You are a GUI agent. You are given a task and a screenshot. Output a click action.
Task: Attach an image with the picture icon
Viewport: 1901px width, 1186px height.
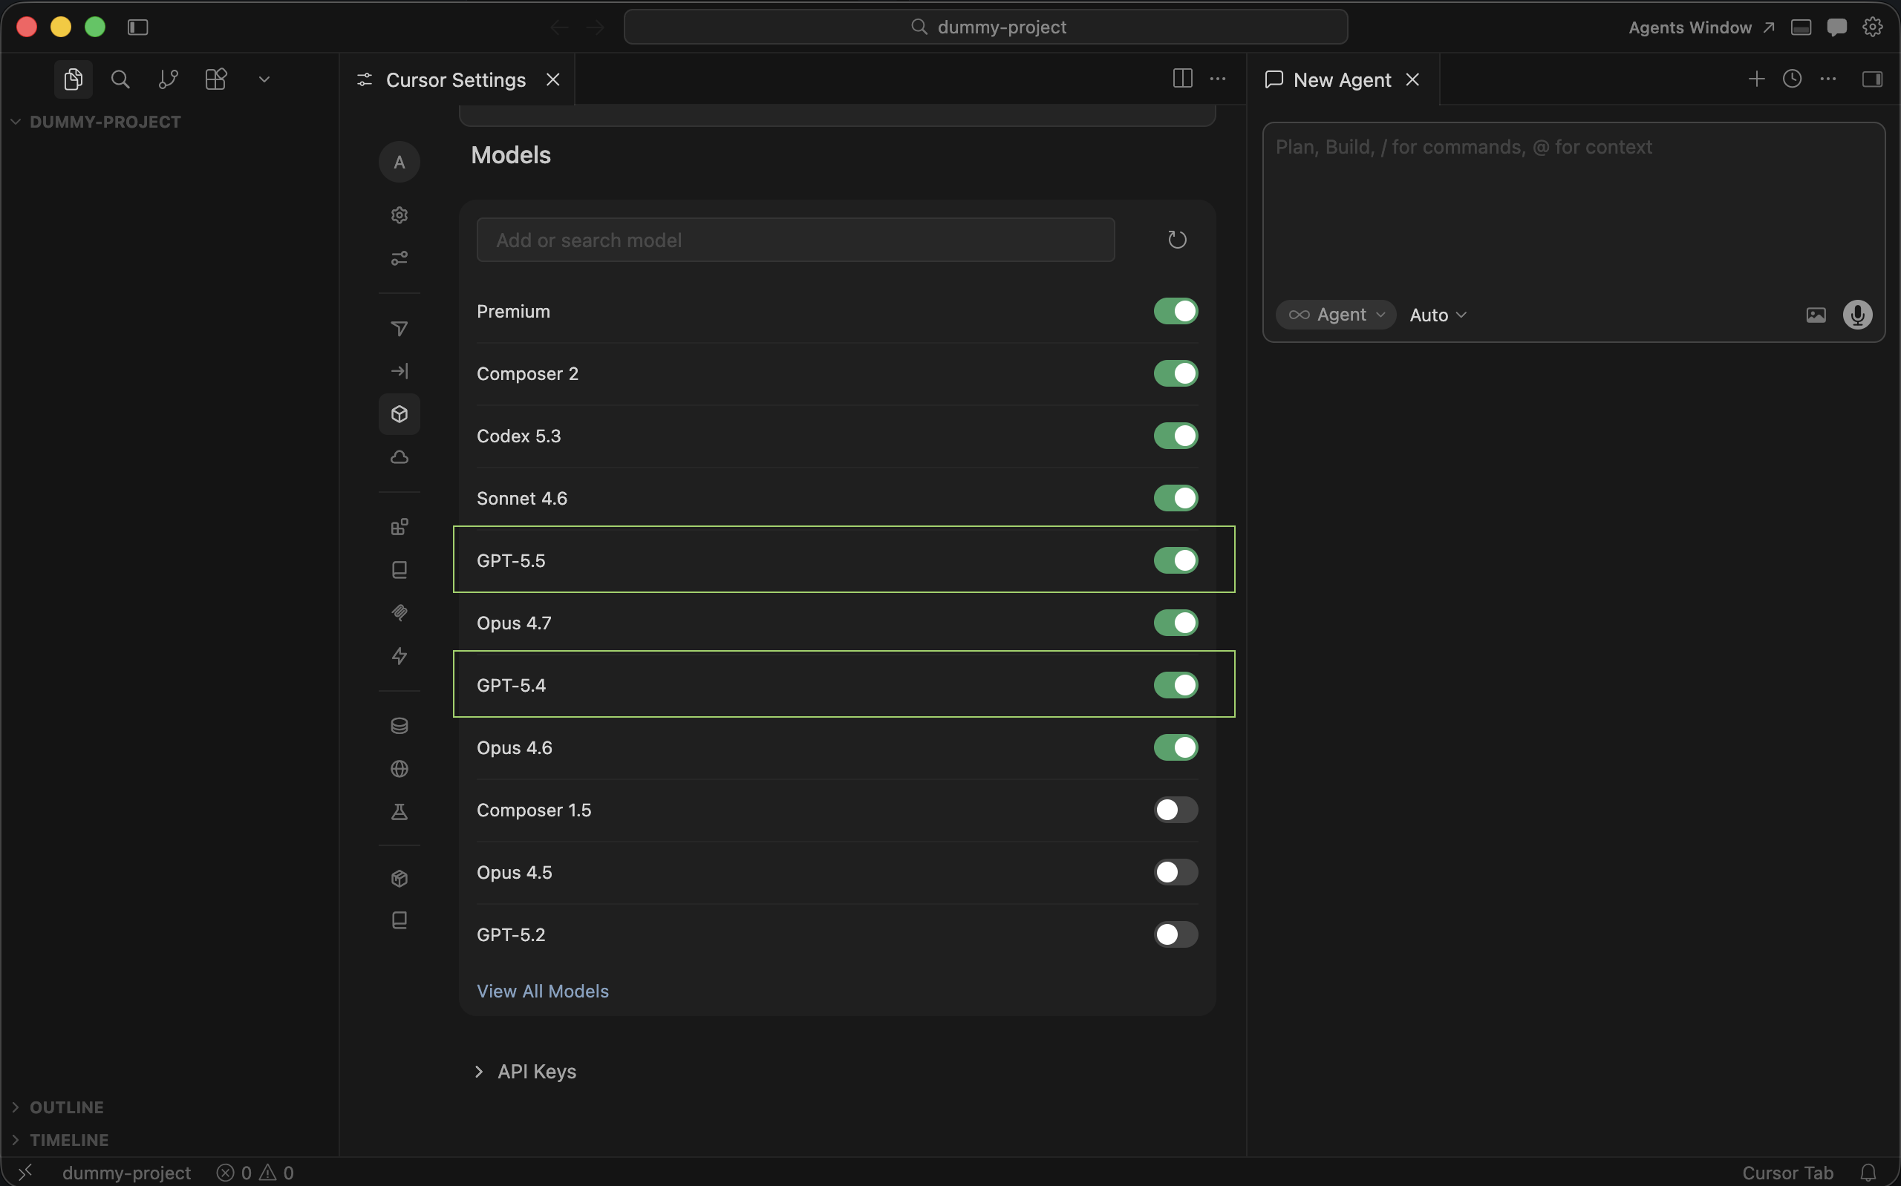click(x=1816, y=315)
